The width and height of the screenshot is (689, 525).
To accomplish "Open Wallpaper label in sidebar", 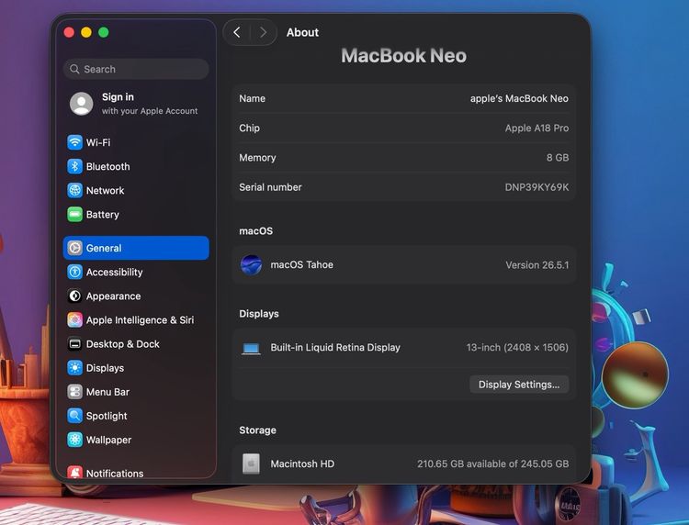I will tap(108, 440).
